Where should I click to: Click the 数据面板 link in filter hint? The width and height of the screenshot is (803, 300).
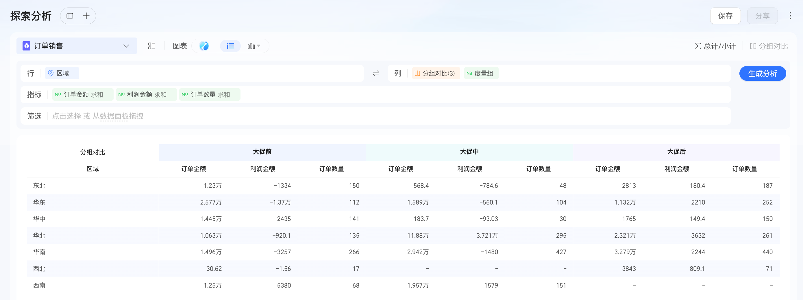[114, 116]
